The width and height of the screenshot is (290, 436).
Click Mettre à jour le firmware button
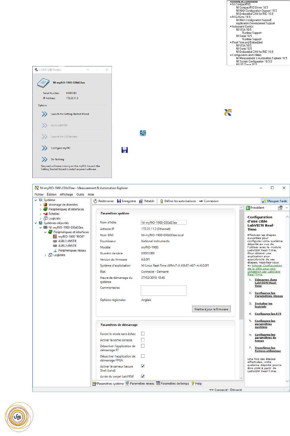(x=211, y=309)
